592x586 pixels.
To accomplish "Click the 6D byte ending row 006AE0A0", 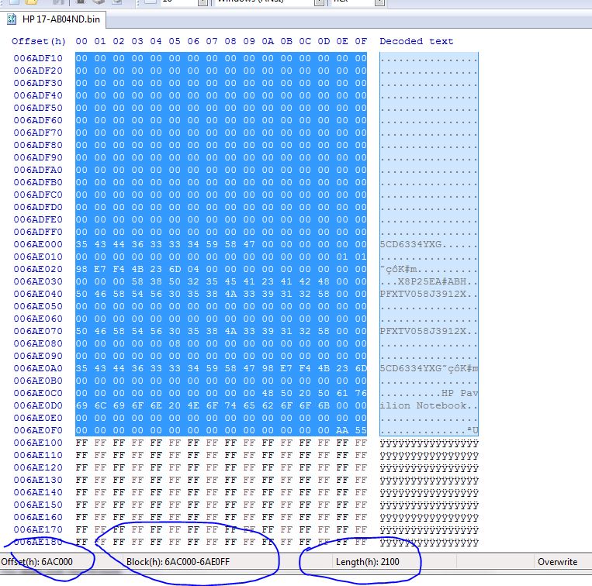I will 361,368.
